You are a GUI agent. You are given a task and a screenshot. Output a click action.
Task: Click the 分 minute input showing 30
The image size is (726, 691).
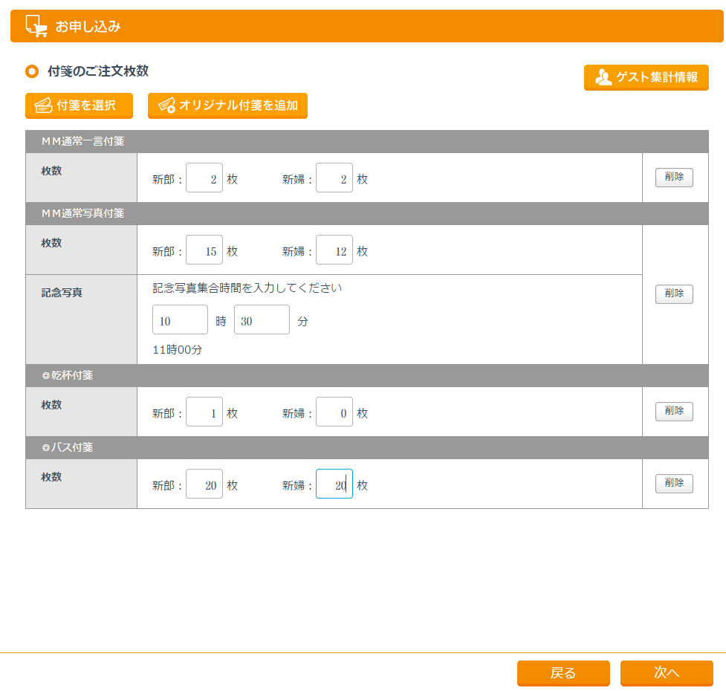[262, 320]
